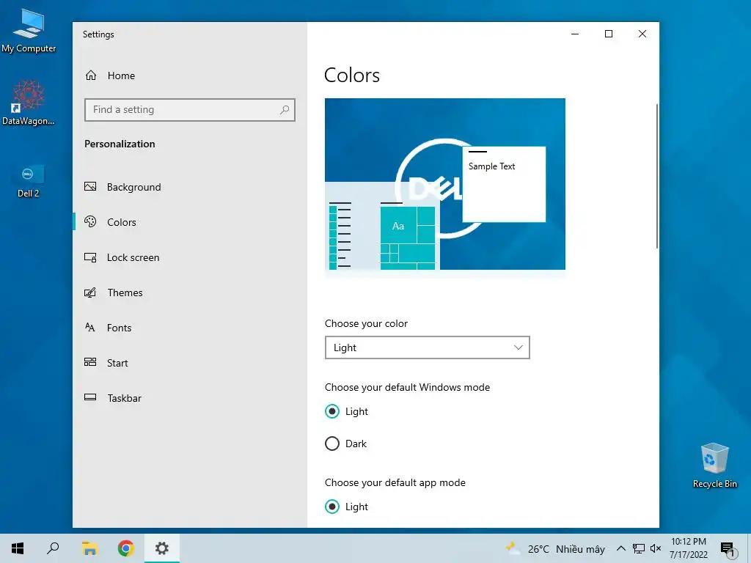Click inside the Find a setting box
Image resolution: width=751 pixels, height=563 pixels.
(x=190, y=110)
